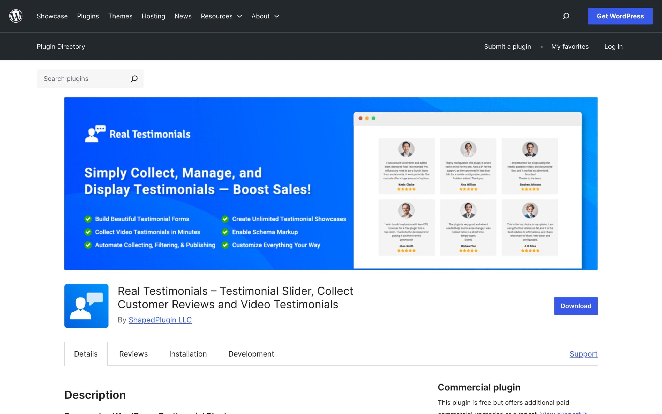Switch to the Installation tab

(188, 354)
